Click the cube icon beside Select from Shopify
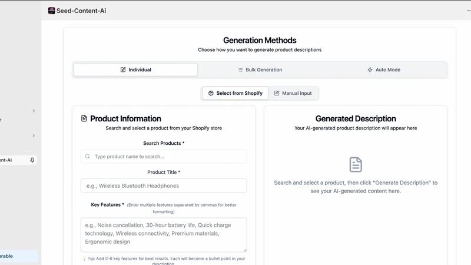 (211, 93)
